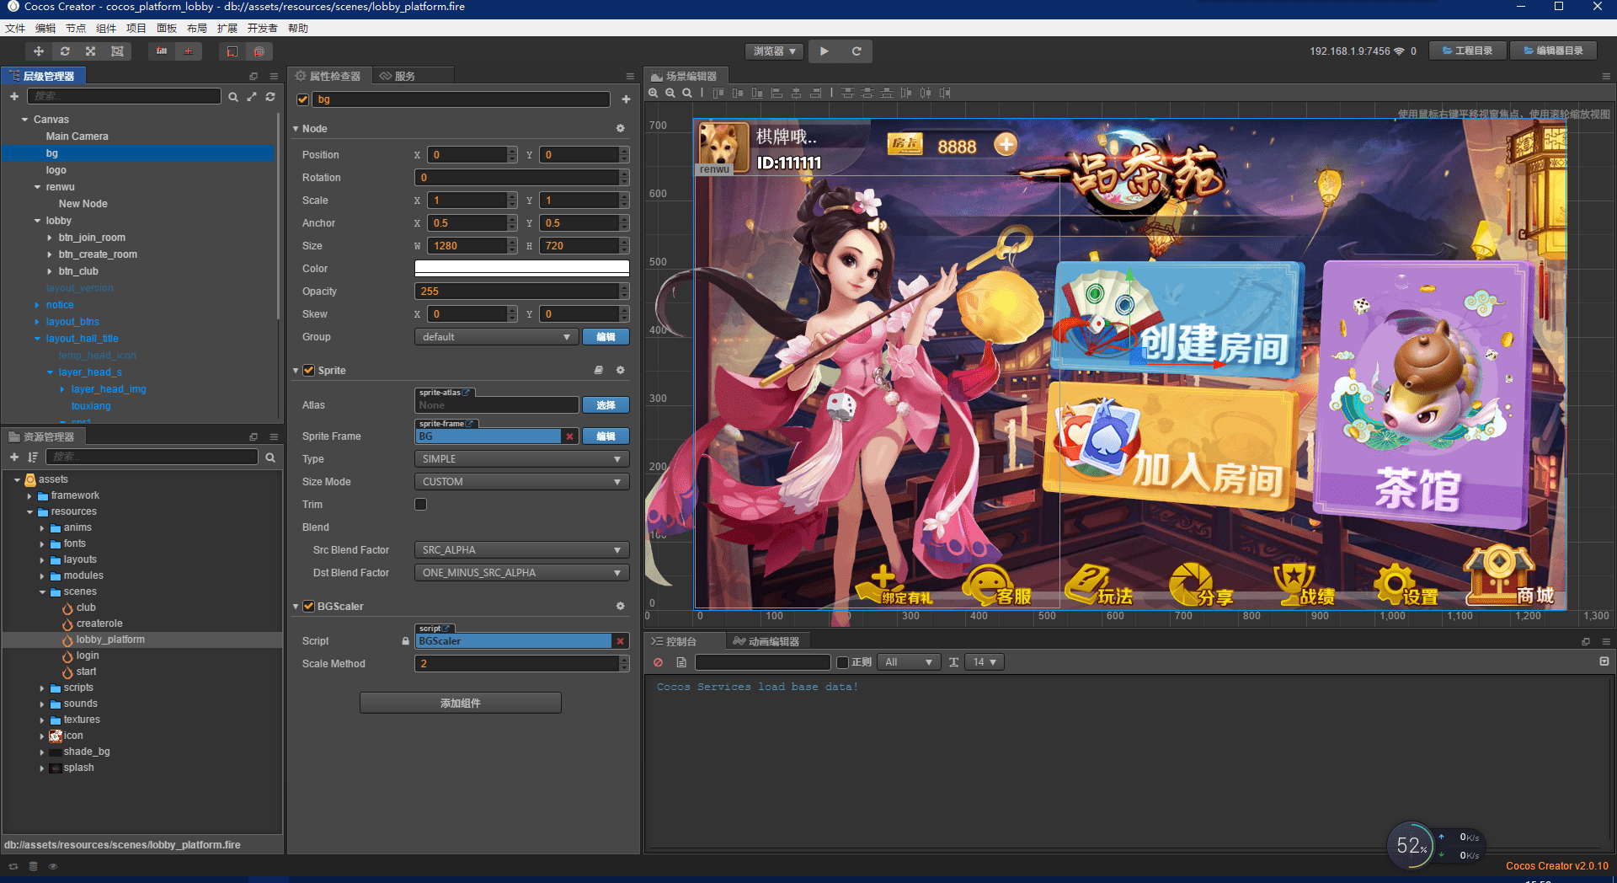This screenshot has width=1617, height=883.
Task: Open the Group dropdown
Action: 496,337
